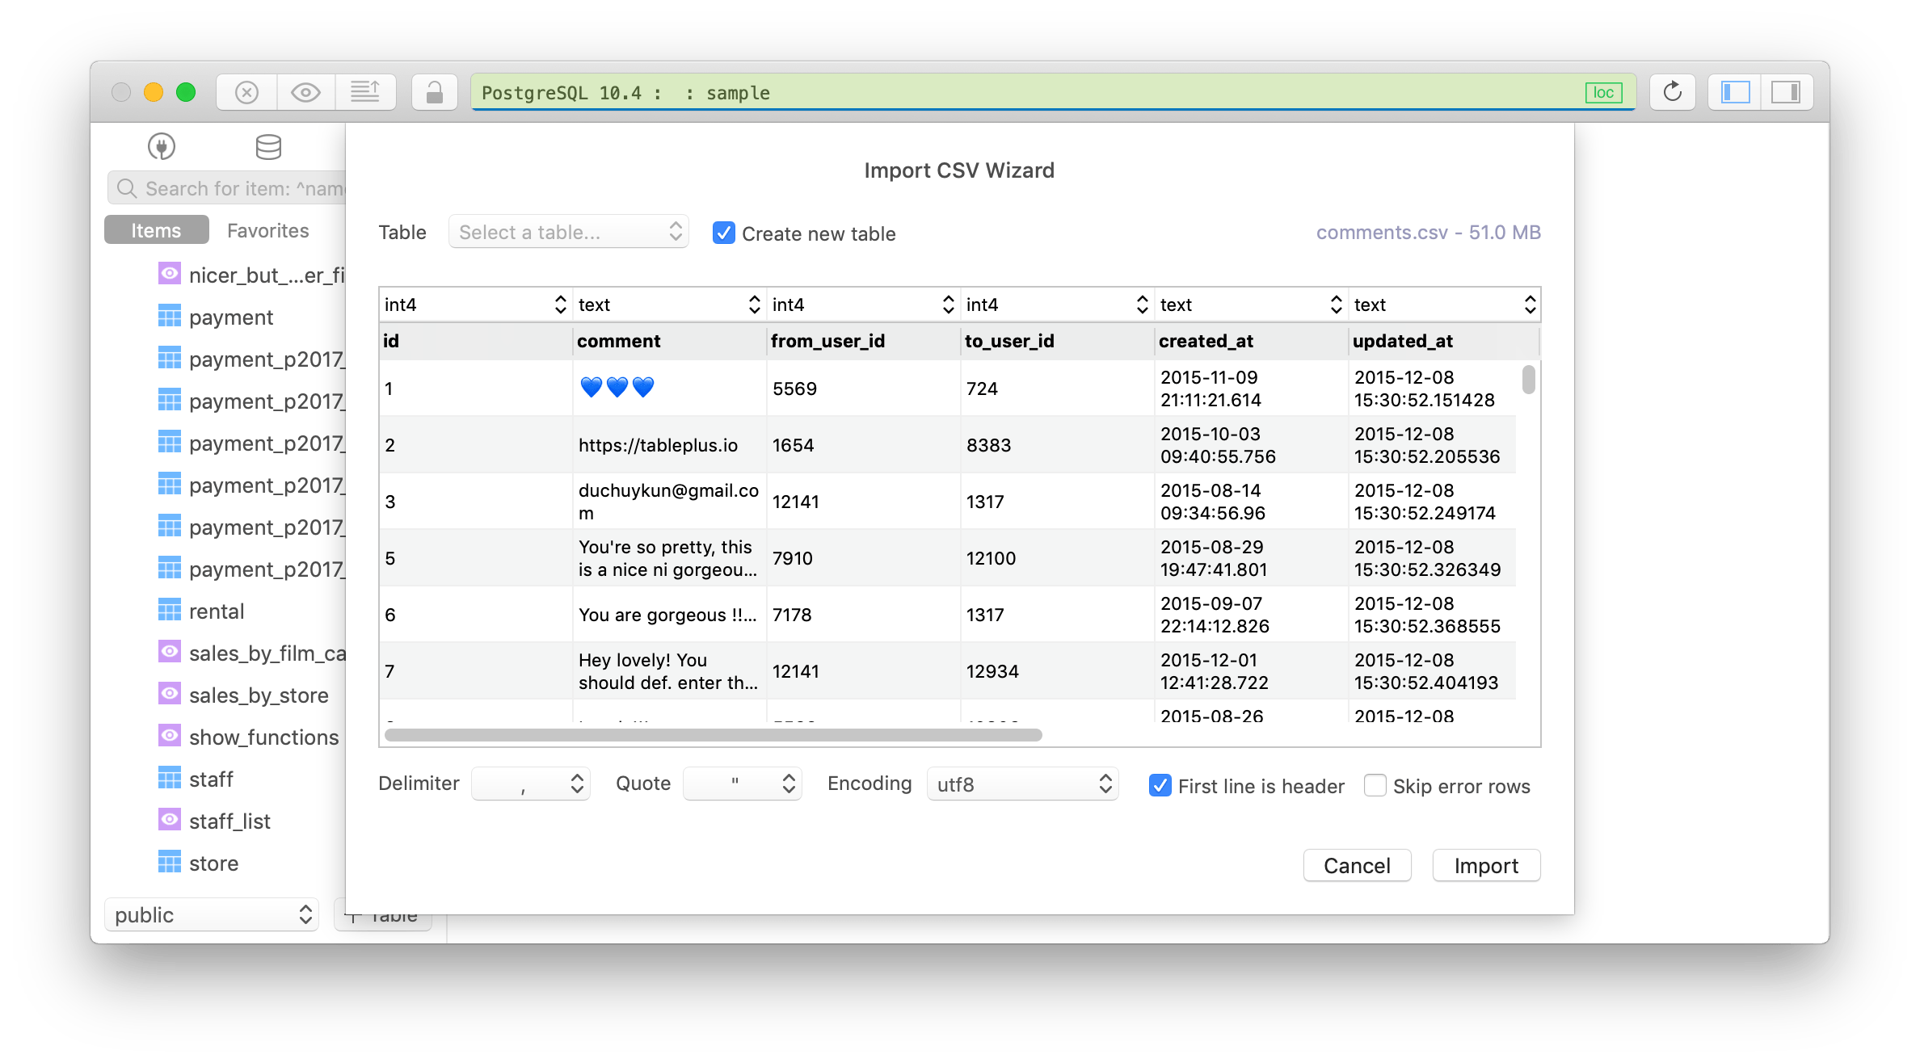1920x1063 pixels.
Task: Open the Delimiter comma dropdown
Action: (x=530, y=784)
